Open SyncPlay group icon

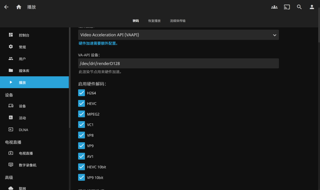pyautogui.click(x=274, y=7)
